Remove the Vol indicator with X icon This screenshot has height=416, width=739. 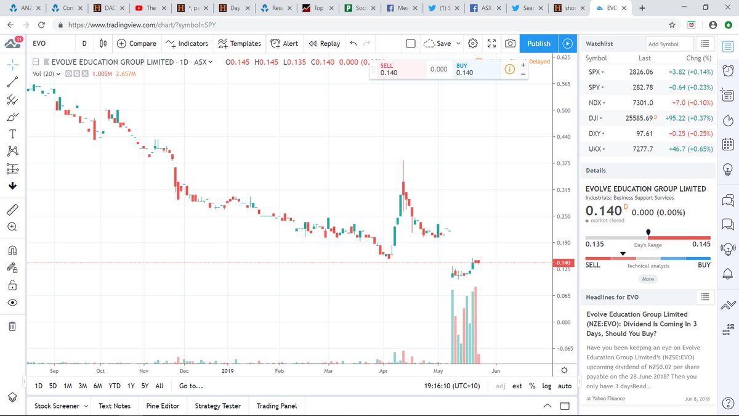point(84,74)
